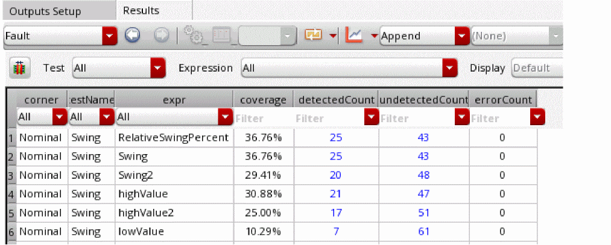
Task: Click the back navigation arrow icon
Action: [133, 36]
